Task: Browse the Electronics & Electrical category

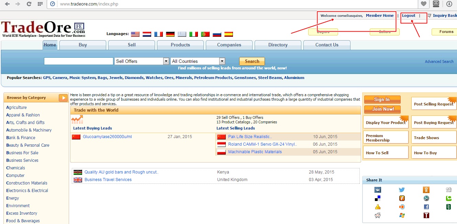Action: [27, 191]
